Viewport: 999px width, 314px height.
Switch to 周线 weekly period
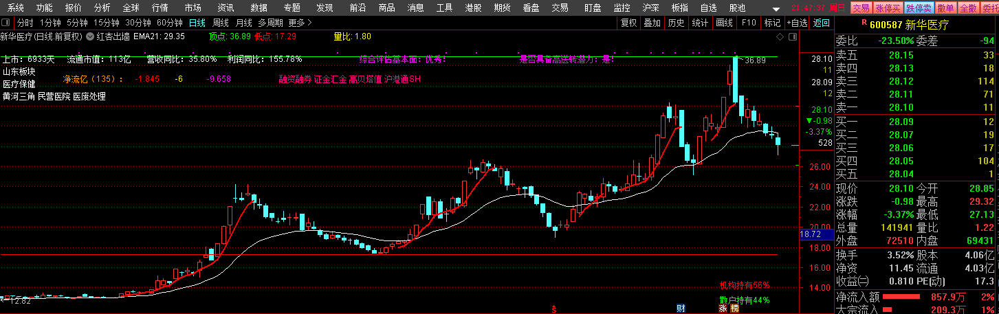coord(220,23)
